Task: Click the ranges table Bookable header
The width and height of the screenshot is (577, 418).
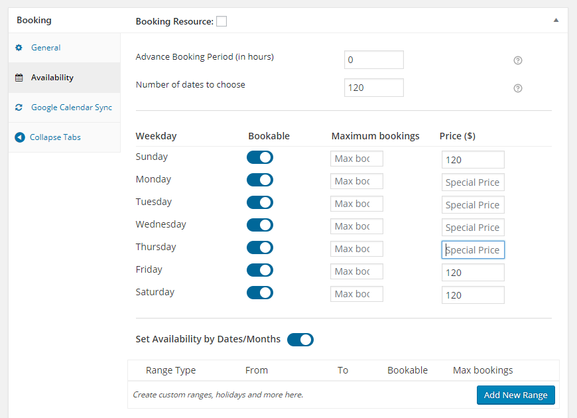Action: [x=407, y=370]
